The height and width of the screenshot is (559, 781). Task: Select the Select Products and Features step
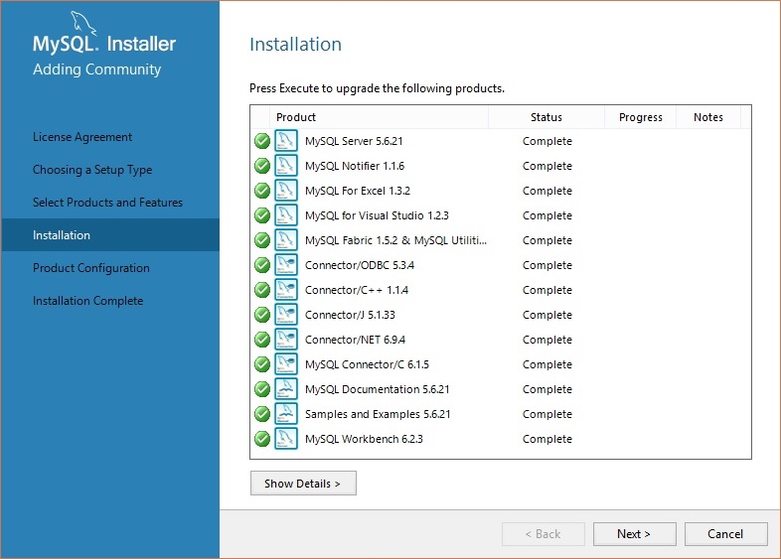107,203
